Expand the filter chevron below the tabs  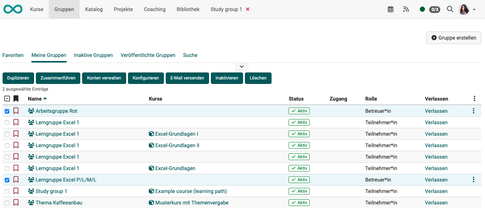click(x=242, y=67)
